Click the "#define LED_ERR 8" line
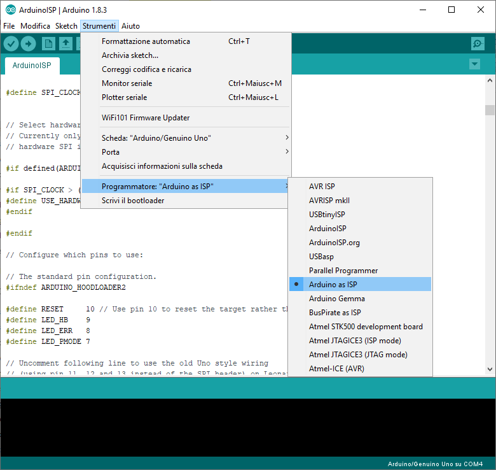This screenshot has height=470, width=496. 48,331
